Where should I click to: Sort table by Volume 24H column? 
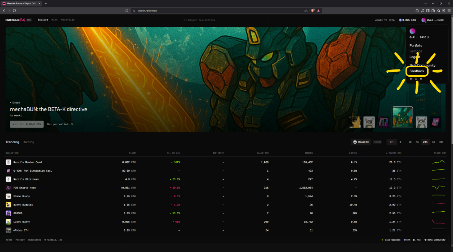[394, 153]
